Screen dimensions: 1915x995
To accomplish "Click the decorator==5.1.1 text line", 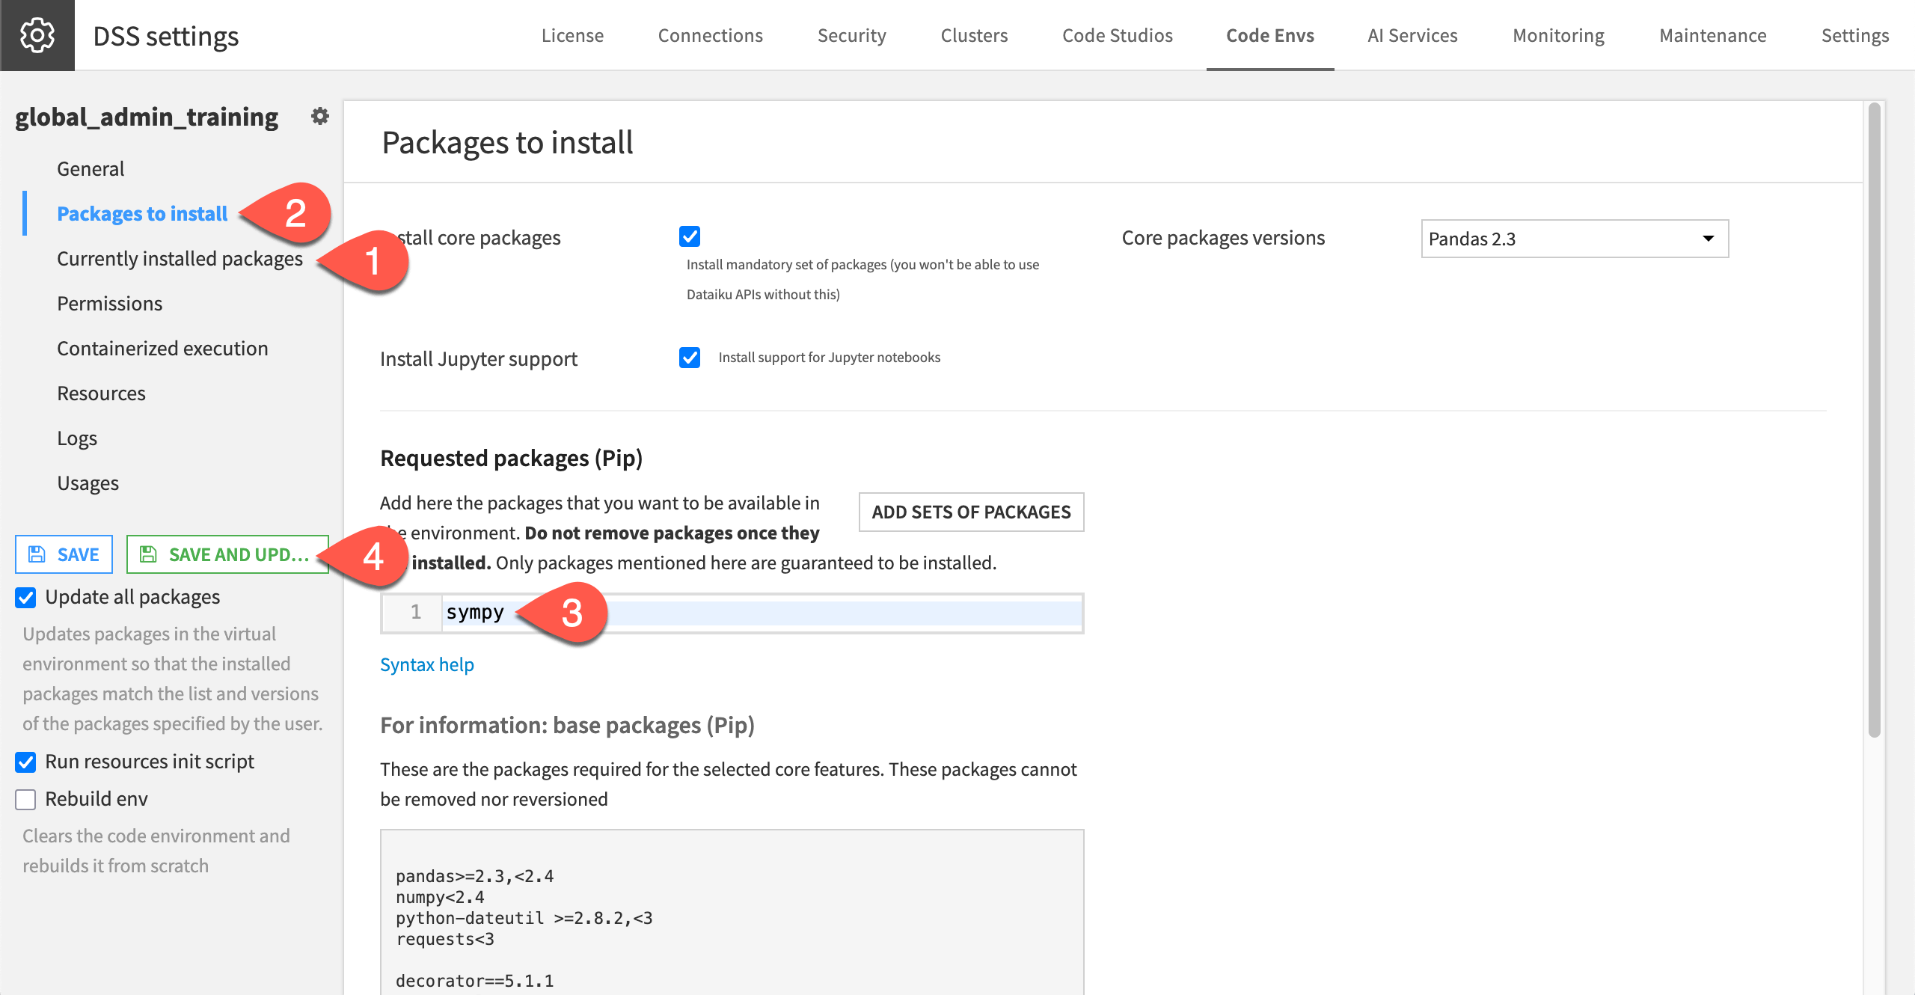I will pos(475,981).
